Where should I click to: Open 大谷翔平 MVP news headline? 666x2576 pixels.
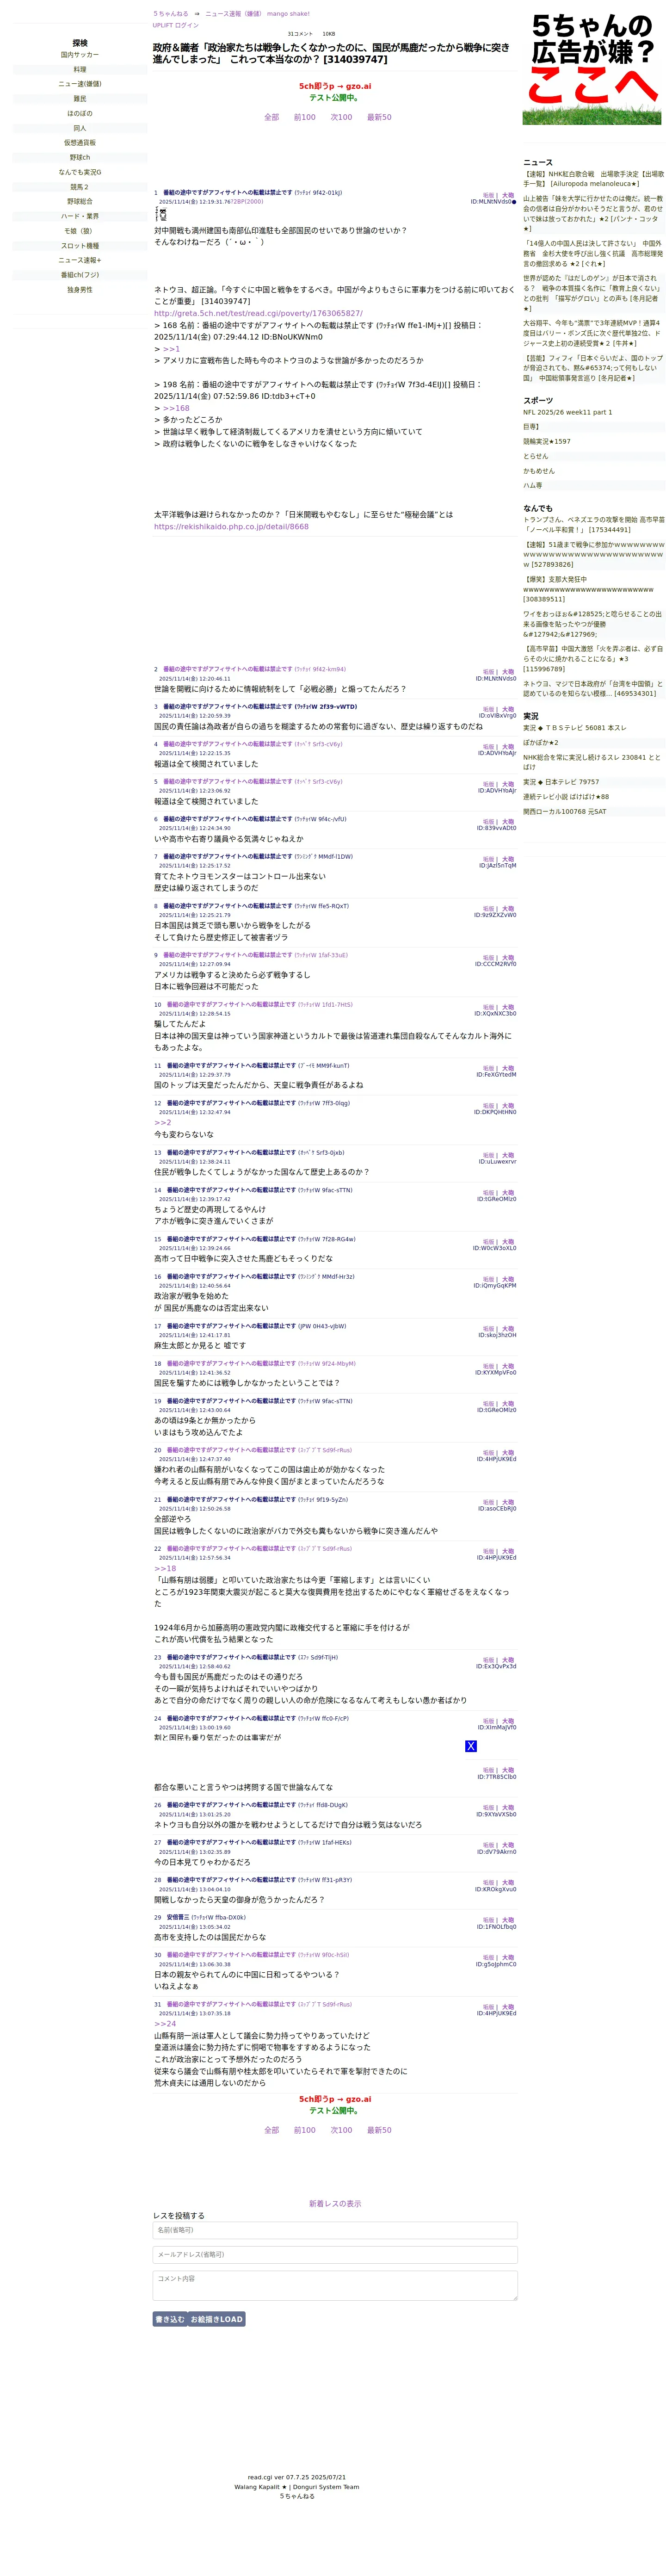click(x=593, y=333)
